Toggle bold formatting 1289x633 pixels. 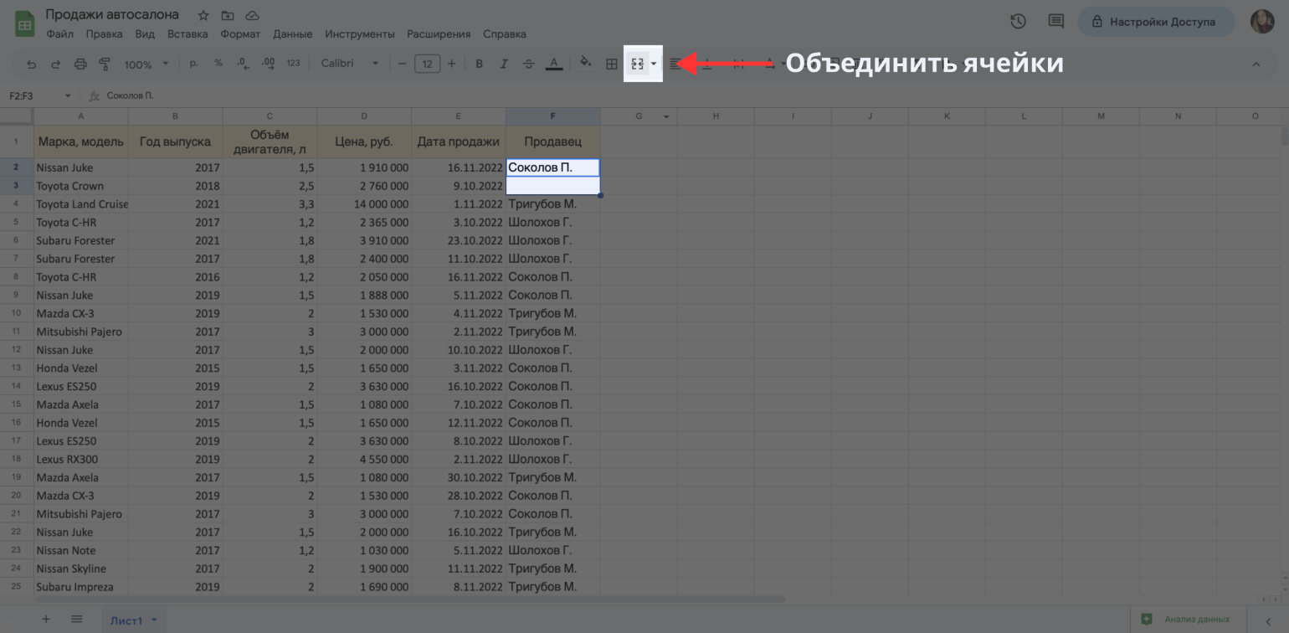[480, 64]
